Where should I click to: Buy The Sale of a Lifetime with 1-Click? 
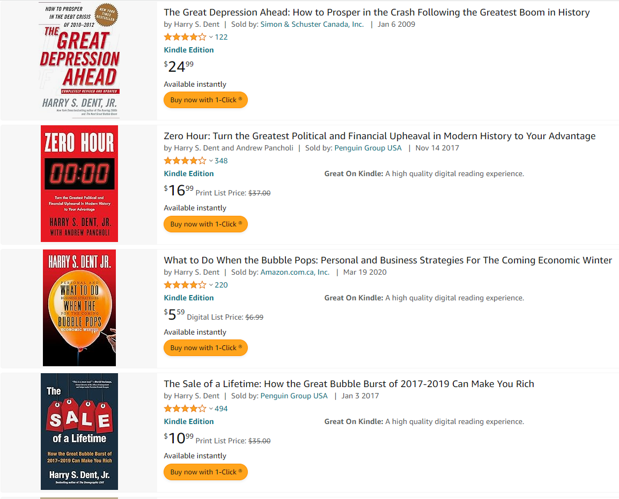pyautogui.click(x=205, y=472)
